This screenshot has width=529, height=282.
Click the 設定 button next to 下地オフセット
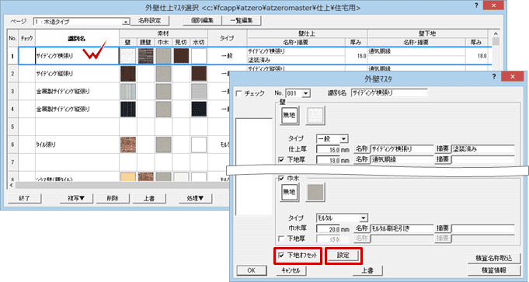click(x=343, y=256)
